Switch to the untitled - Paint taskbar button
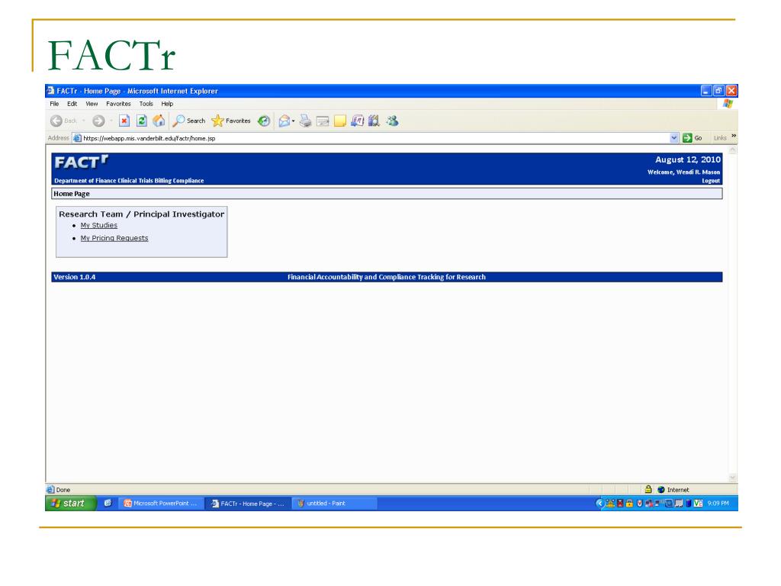 (334, 504)
